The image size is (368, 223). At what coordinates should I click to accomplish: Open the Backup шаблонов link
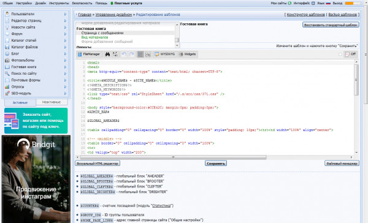point(342,15)
